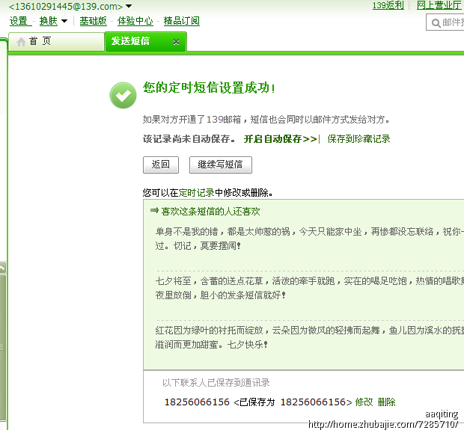Open the account dropdown next to 13610291445@139.com
Image resolution: width=464 pixels, height=430 pixels.
(129, 6)
